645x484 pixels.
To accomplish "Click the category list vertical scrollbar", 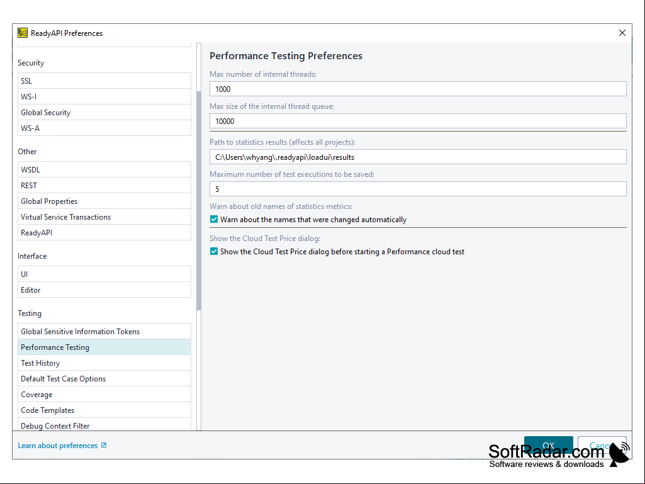I will tap(199, 200).
